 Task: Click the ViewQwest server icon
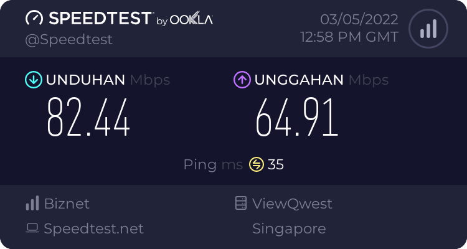click(x=241, y=204)
